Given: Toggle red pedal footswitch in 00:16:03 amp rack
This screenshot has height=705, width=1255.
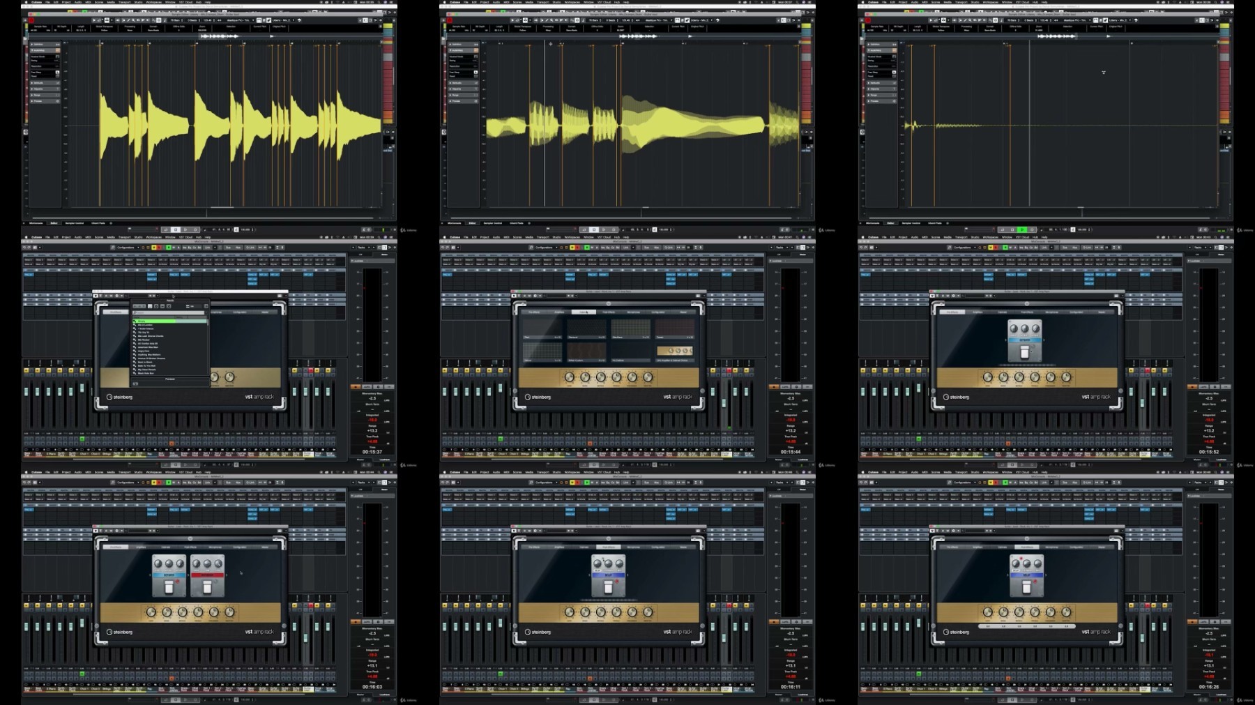Looking at the screenshot, I should 207,587.
